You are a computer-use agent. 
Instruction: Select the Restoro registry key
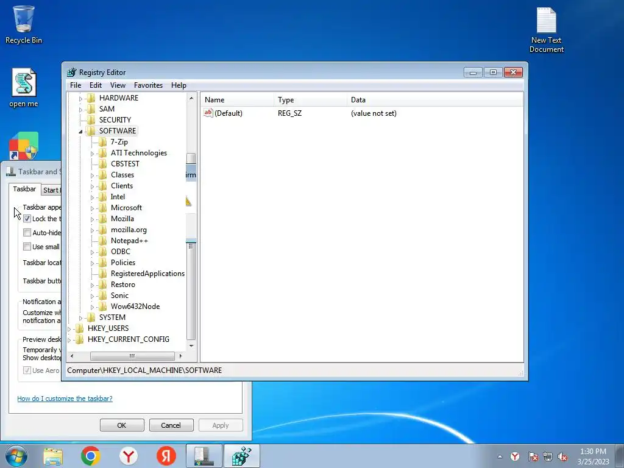pos(123,285)
